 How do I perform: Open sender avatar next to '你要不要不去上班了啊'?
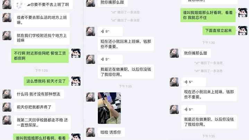pyautogui.click(x=7, y=5)
